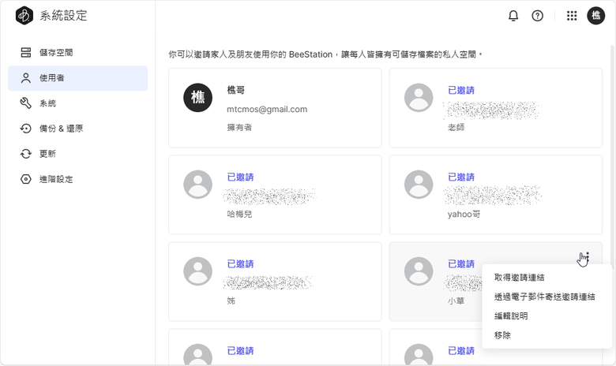Click the 系統設定 title text

pos(63,16)
